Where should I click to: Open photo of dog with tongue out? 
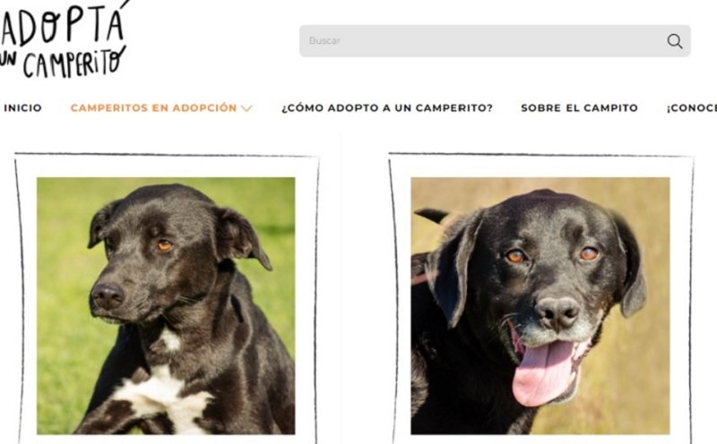point(540,305)
